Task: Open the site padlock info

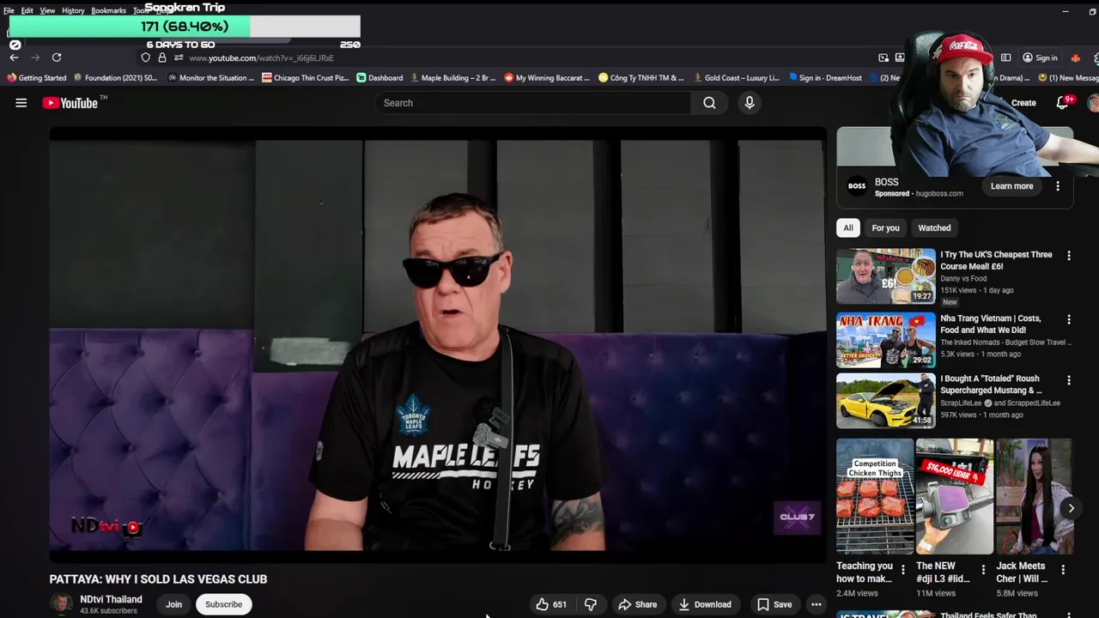Action: point(161,58)
